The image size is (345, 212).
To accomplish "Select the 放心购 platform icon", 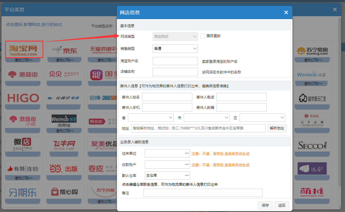I will (x=64, y=192).
